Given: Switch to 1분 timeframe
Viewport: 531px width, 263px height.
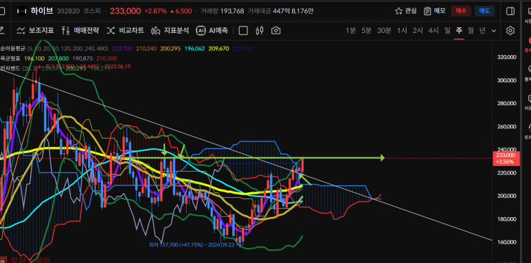Looking at the screenshot, I should point(350,30).
